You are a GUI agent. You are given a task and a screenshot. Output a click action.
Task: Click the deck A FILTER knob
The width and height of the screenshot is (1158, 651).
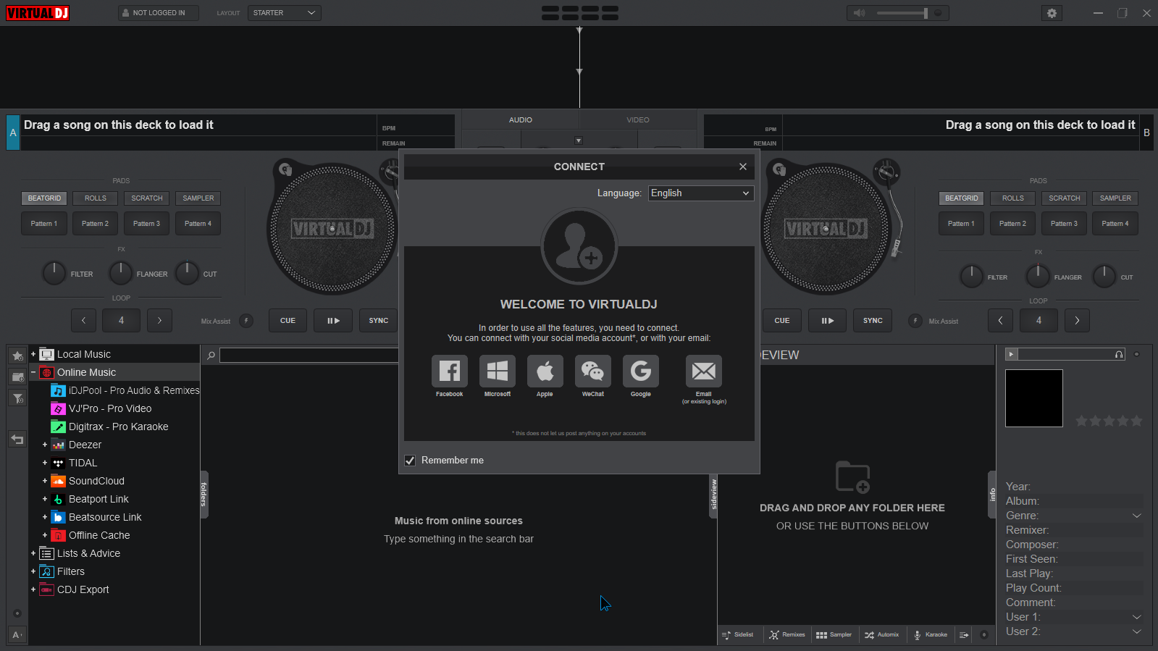54,274
